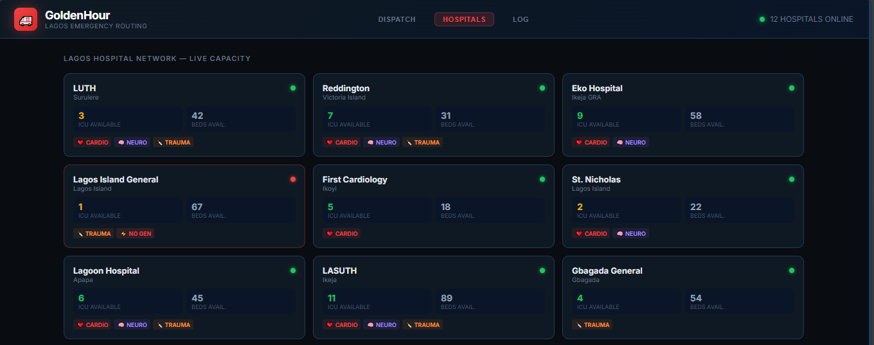Click the First Cardiology green status dot
The height and width of the screenshot is (345, 874).
[x=542, y=179]
